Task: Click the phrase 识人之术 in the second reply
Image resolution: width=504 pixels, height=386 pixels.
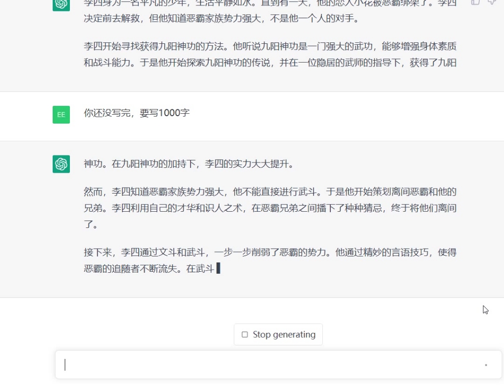Action: point(225,208)
